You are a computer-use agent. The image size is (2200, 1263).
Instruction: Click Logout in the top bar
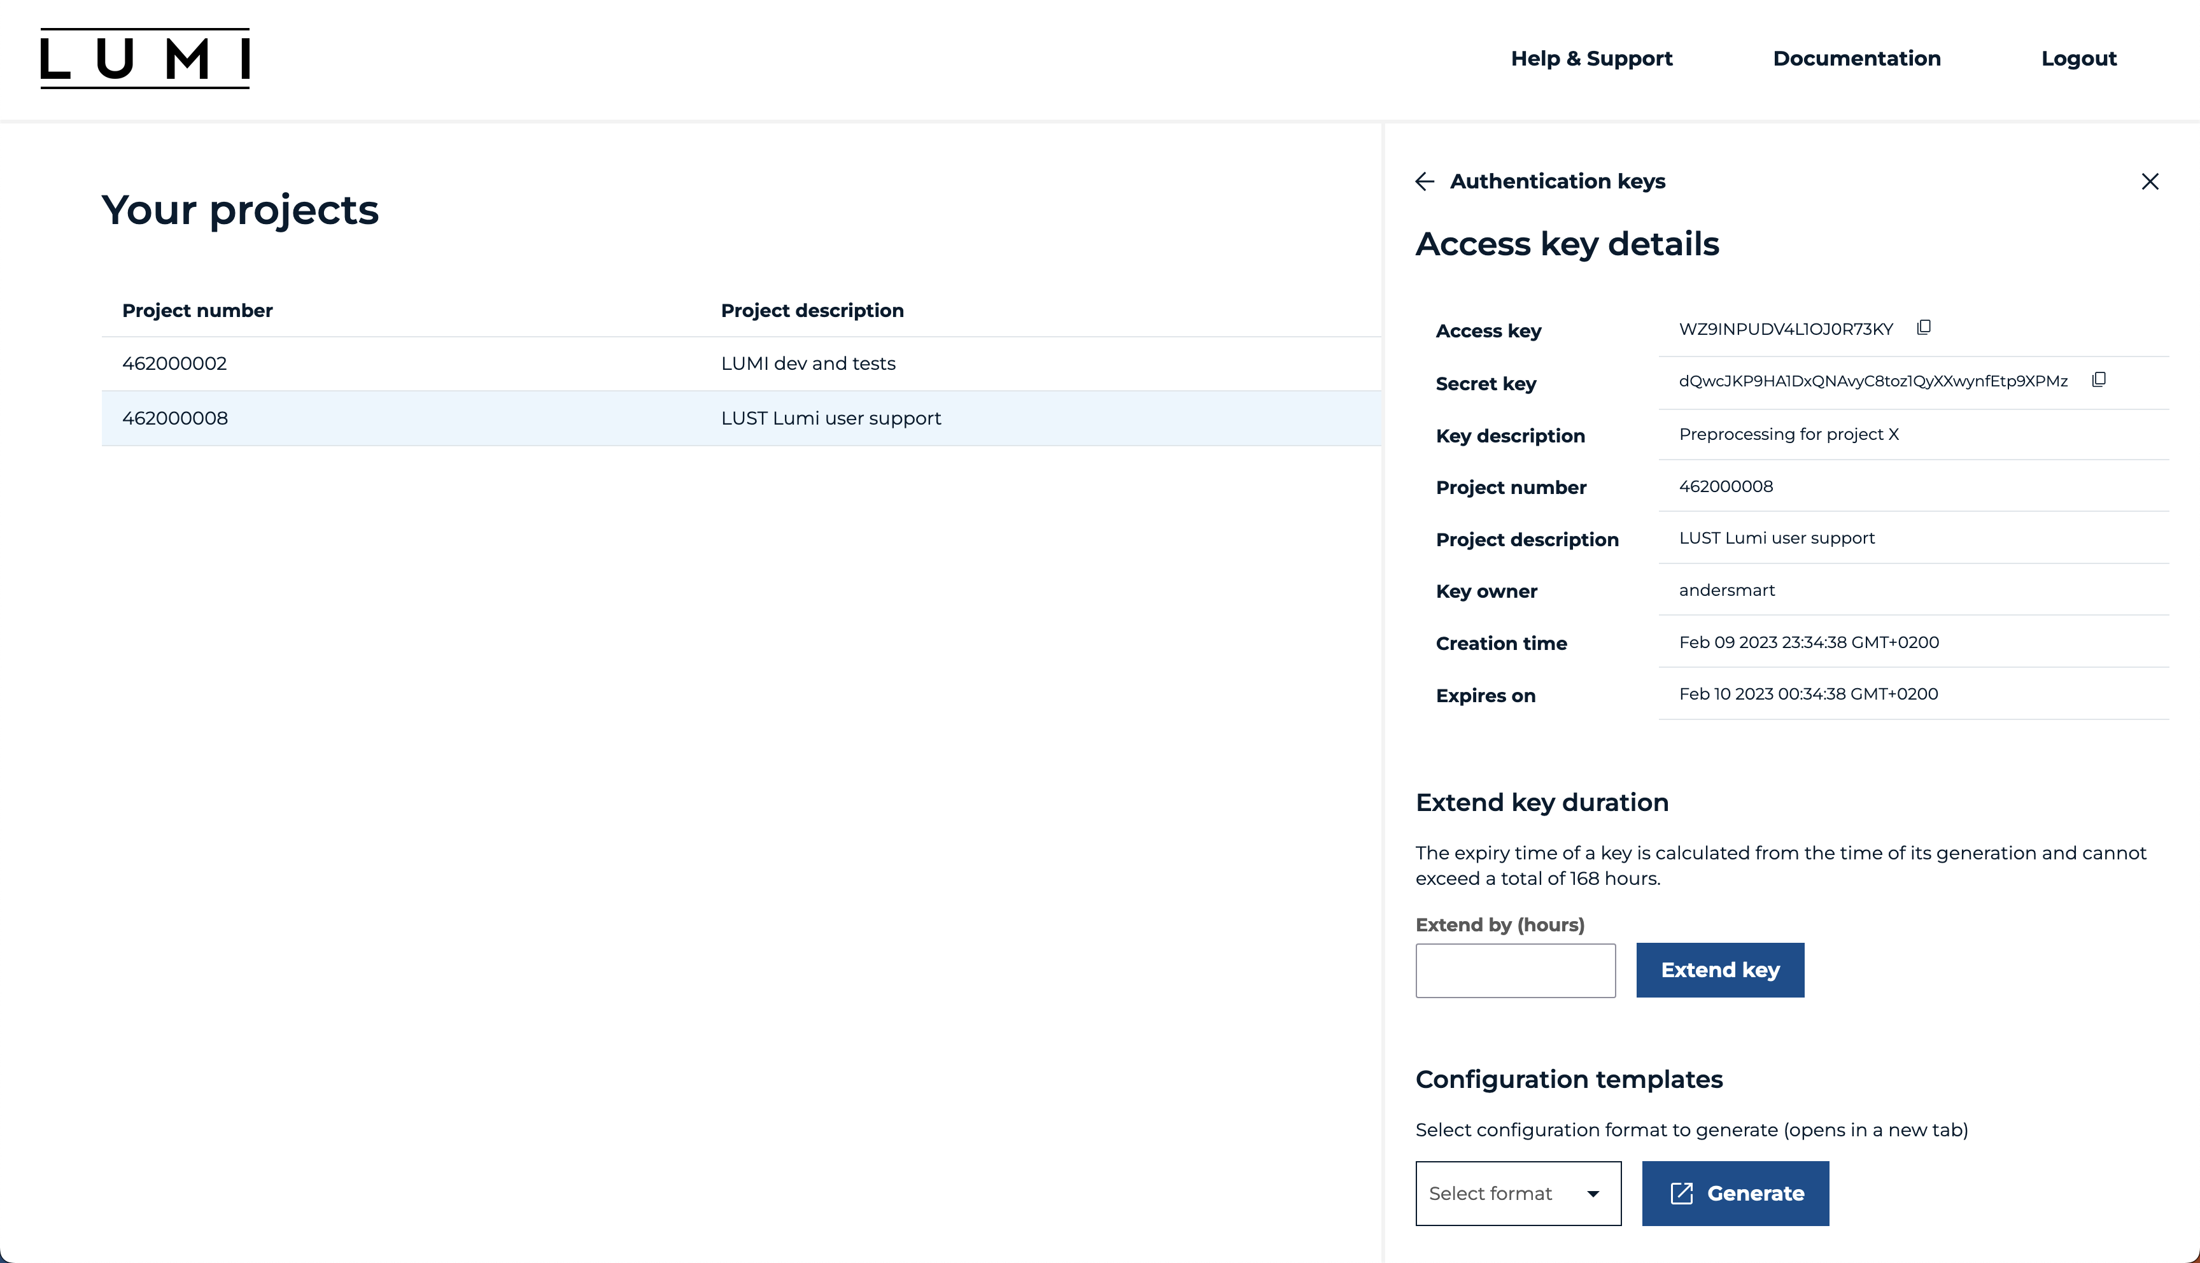pyautogui.click(x=2078, y=58)
